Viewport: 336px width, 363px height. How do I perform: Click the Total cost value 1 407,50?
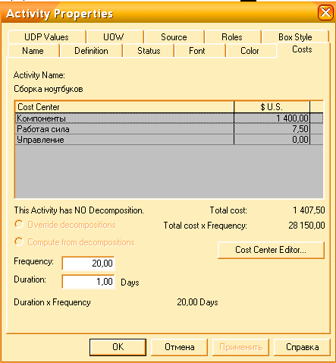click(309, 210)
